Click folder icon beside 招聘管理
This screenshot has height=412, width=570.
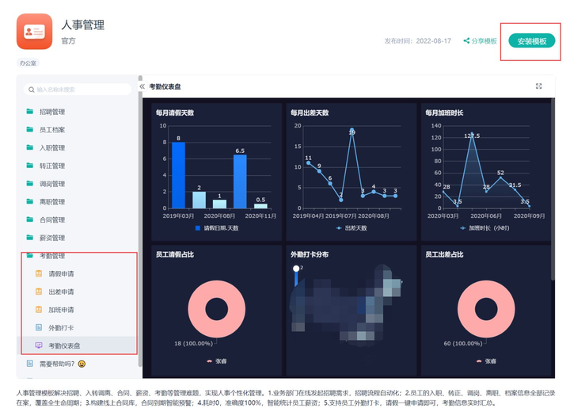click(x=30, y=112)
